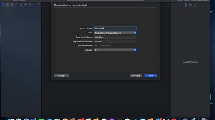
Task: Open the Find navigator magnifier icon
Action: pos(16,4)
